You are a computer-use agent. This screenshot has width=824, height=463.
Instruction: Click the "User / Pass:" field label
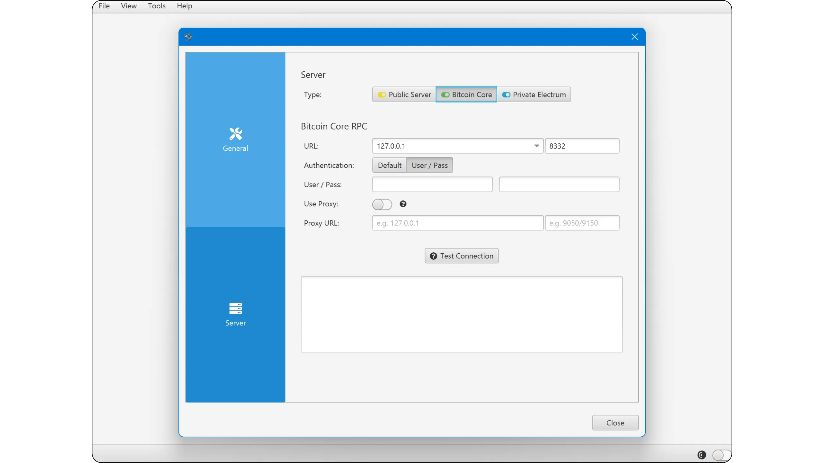click(323, 185)
